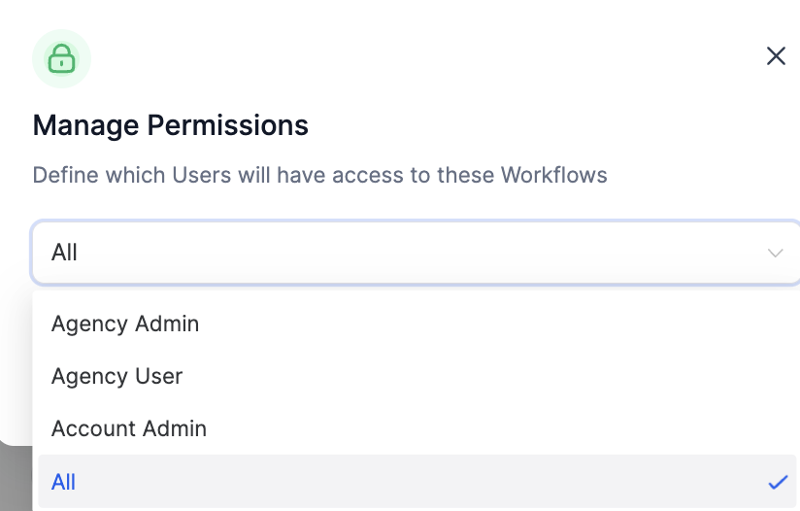Click the 'User' word in Agency User

coord(159,376)
